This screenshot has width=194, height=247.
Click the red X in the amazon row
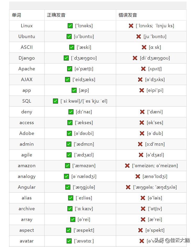point(127,166)
